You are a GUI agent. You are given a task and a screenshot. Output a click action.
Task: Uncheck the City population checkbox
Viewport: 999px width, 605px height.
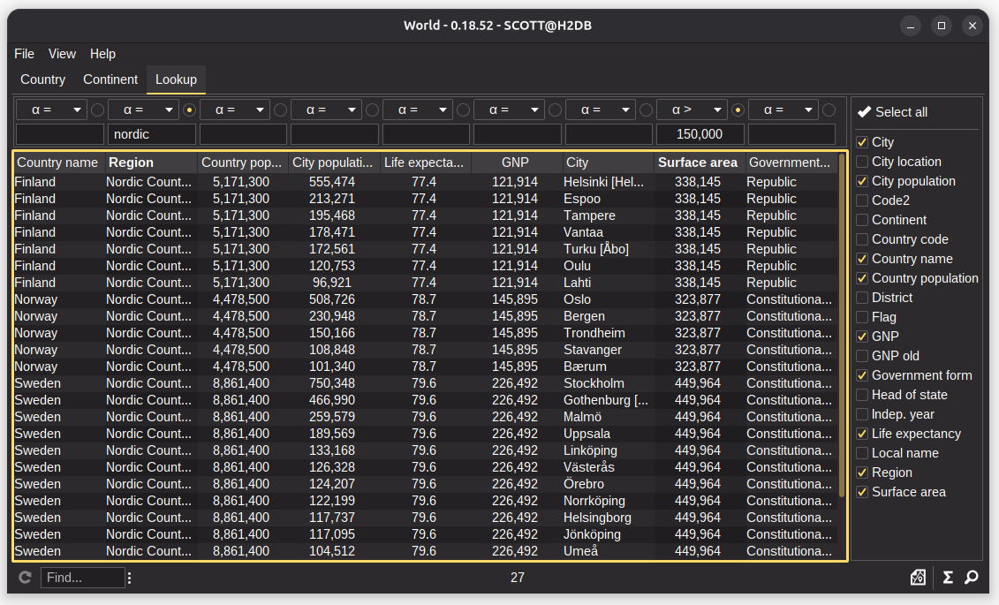point(862,181)
